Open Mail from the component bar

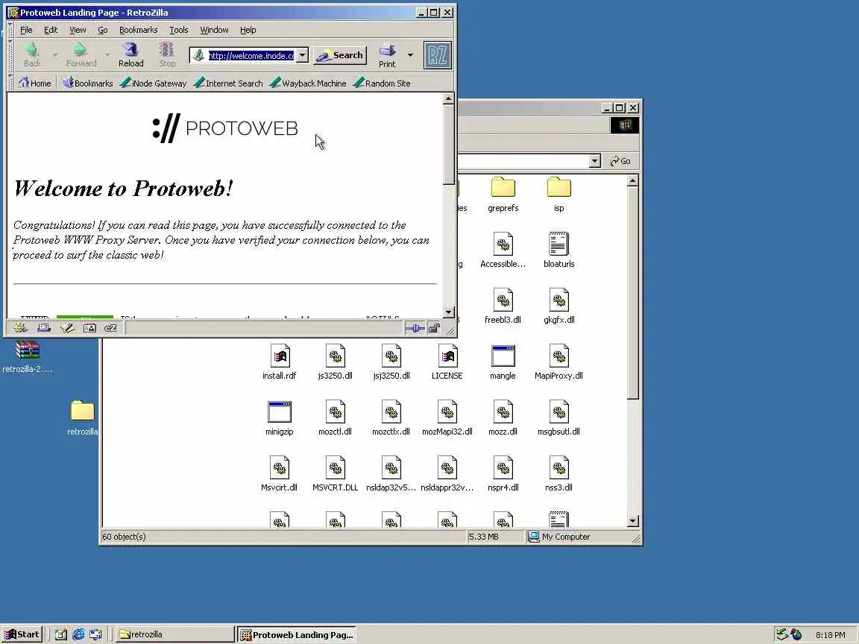pos(43,328)
